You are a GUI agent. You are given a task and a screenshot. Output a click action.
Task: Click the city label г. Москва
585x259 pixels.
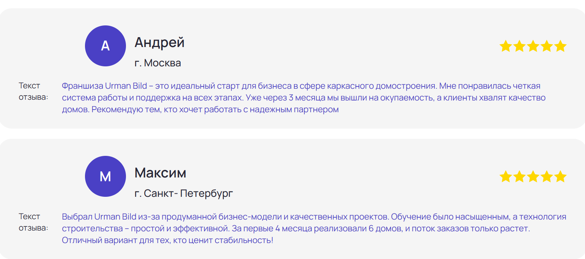157,63
